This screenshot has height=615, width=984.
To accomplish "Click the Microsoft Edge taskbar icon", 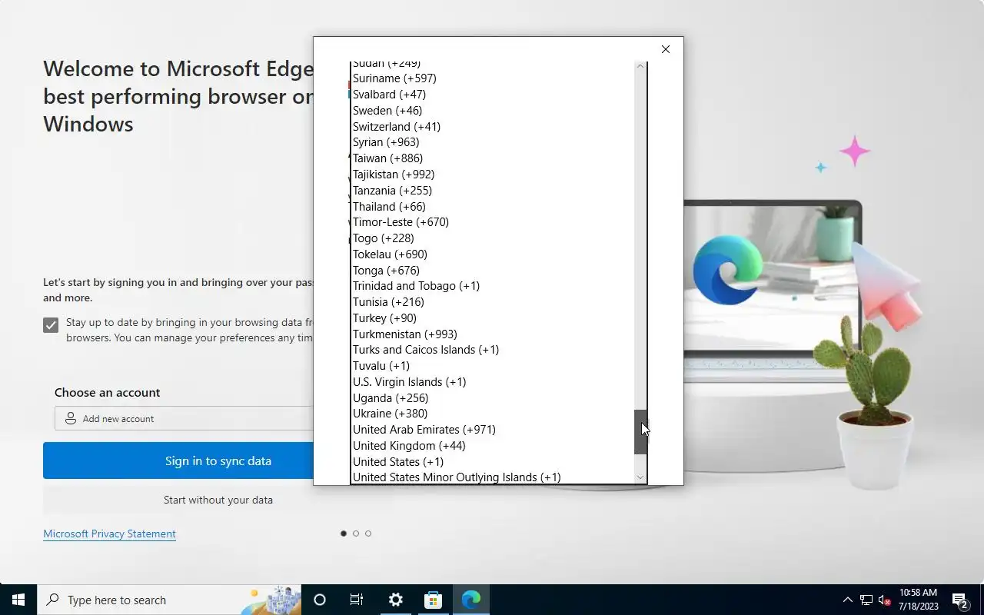I will click(470, 600).
